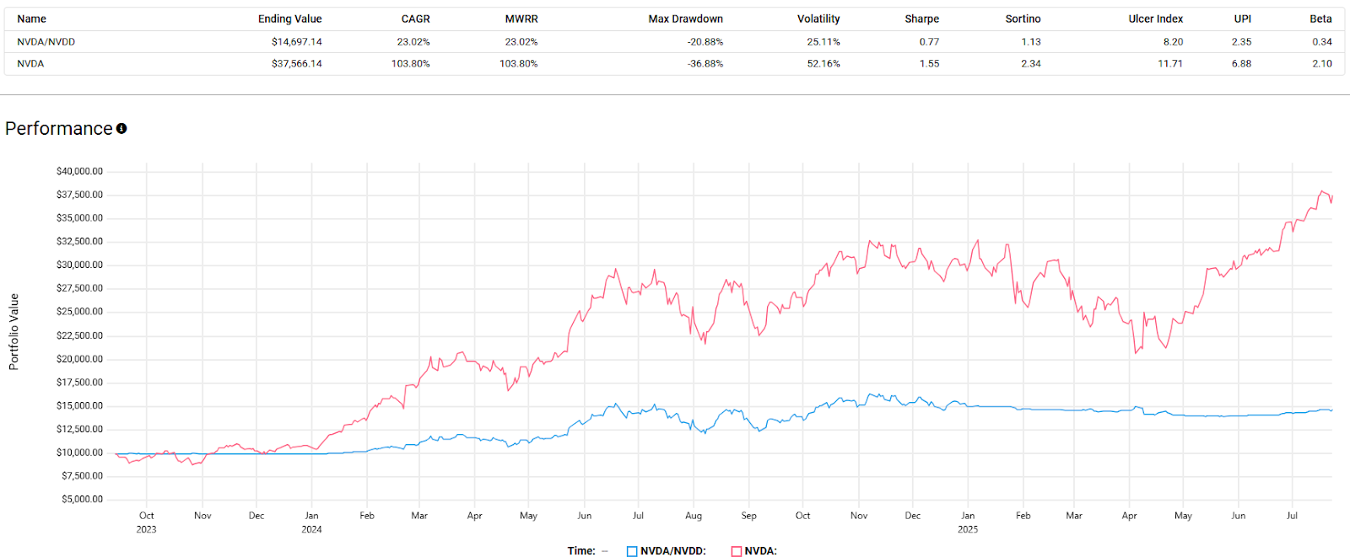Click Ulcer Index value 11.71

click(1170, 63)
